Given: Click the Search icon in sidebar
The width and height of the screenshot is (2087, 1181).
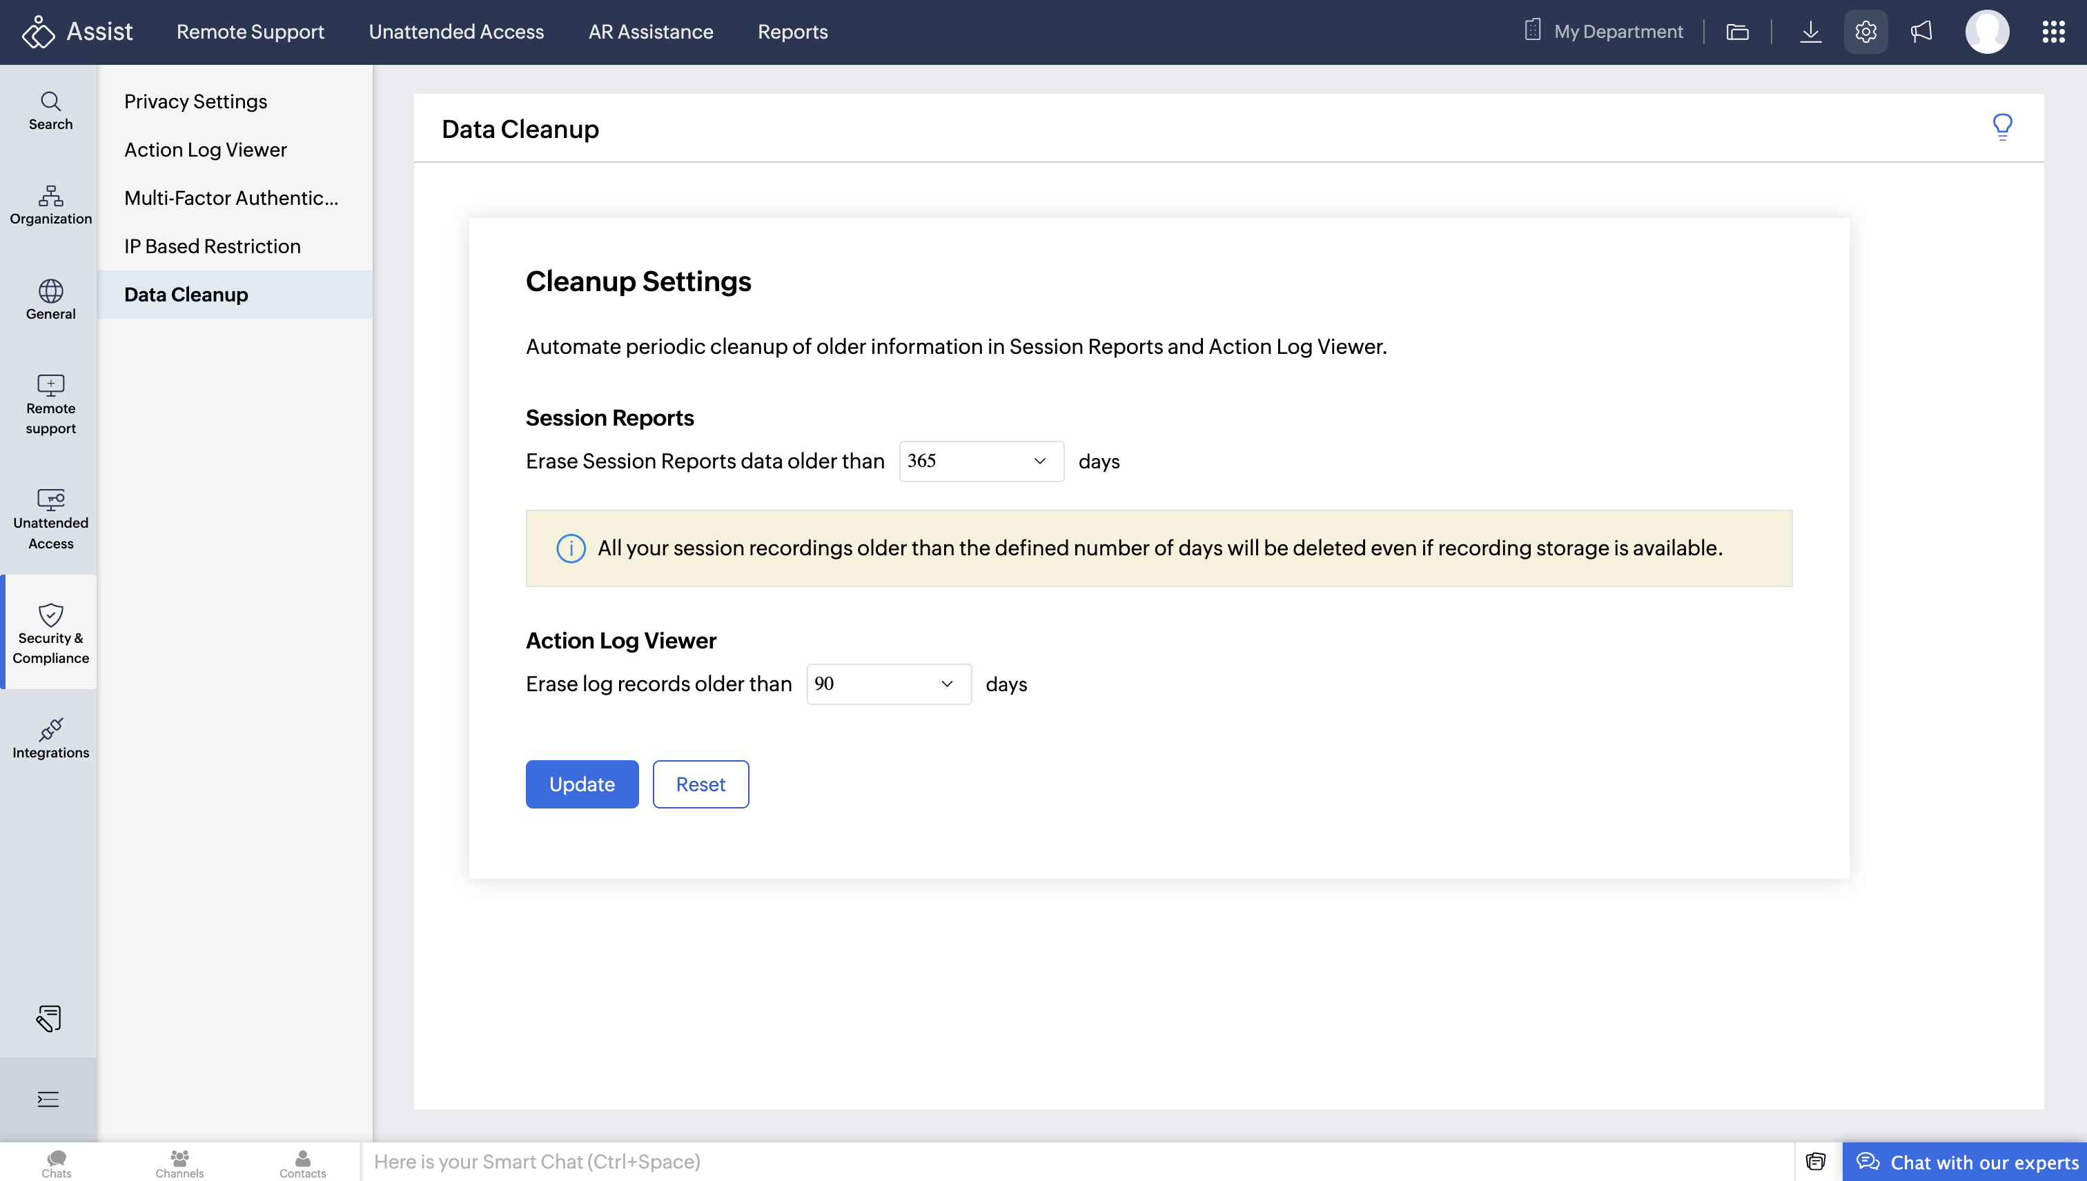Looking at the screenshot, I should click(50, 110).
